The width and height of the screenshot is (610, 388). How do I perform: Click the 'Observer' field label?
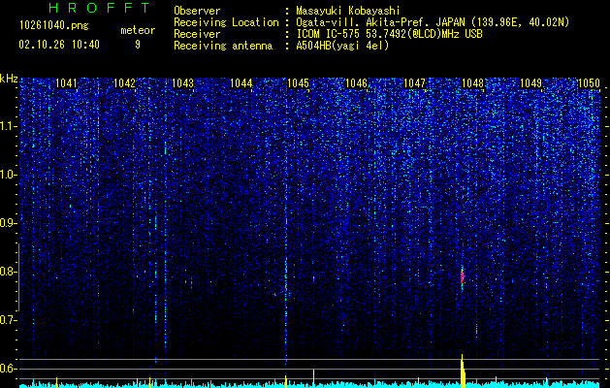pyautogui.click(x=197, y=11)
